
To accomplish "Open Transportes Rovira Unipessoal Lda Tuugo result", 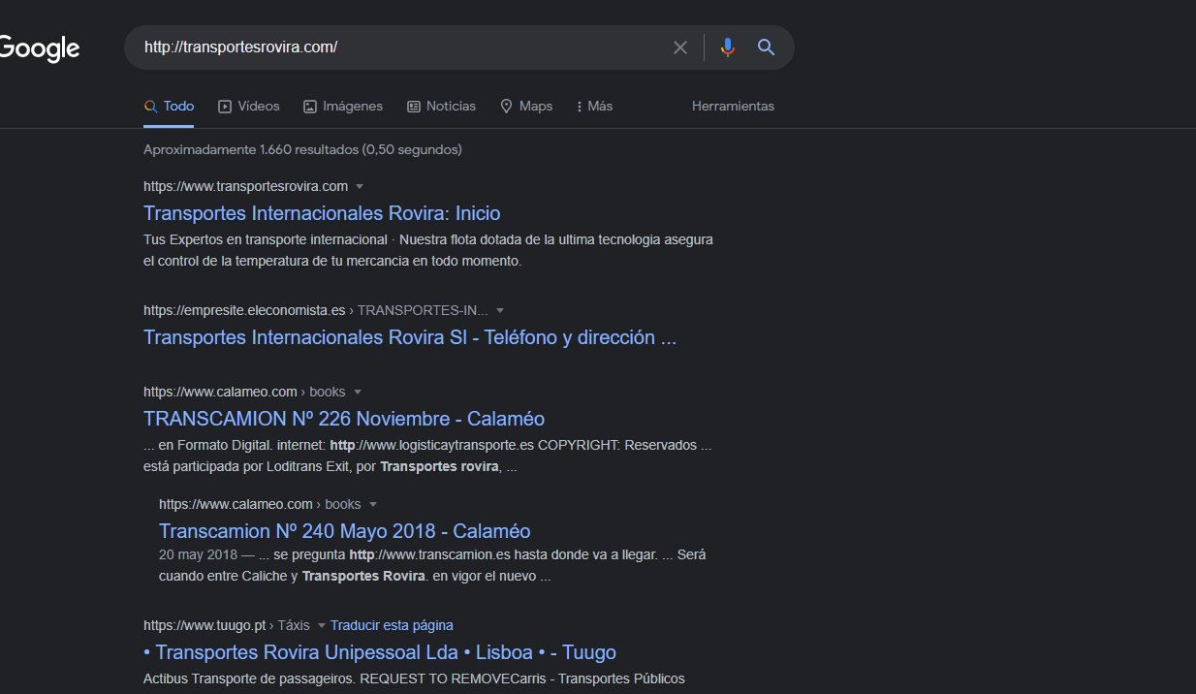I will [380, 652].
